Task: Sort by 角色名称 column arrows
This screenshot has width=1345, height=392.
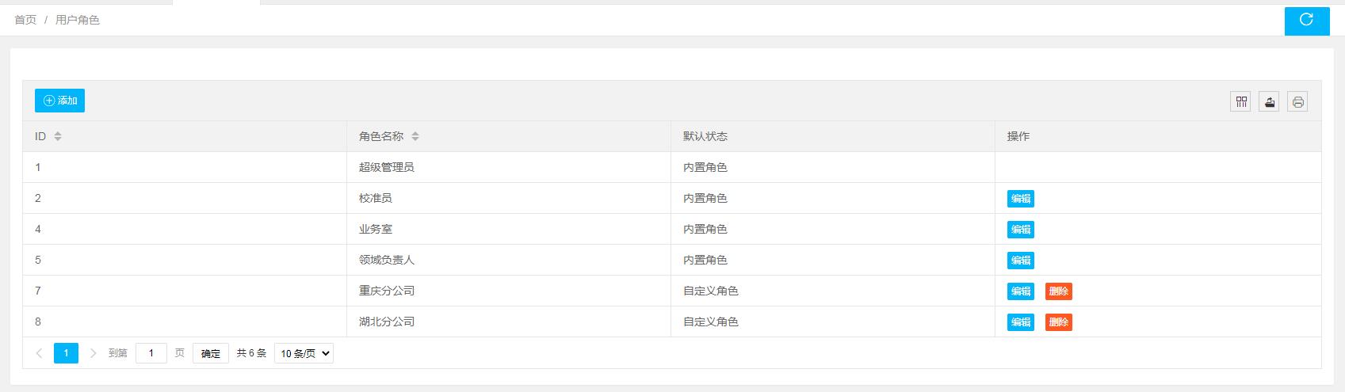Action: 415,136
